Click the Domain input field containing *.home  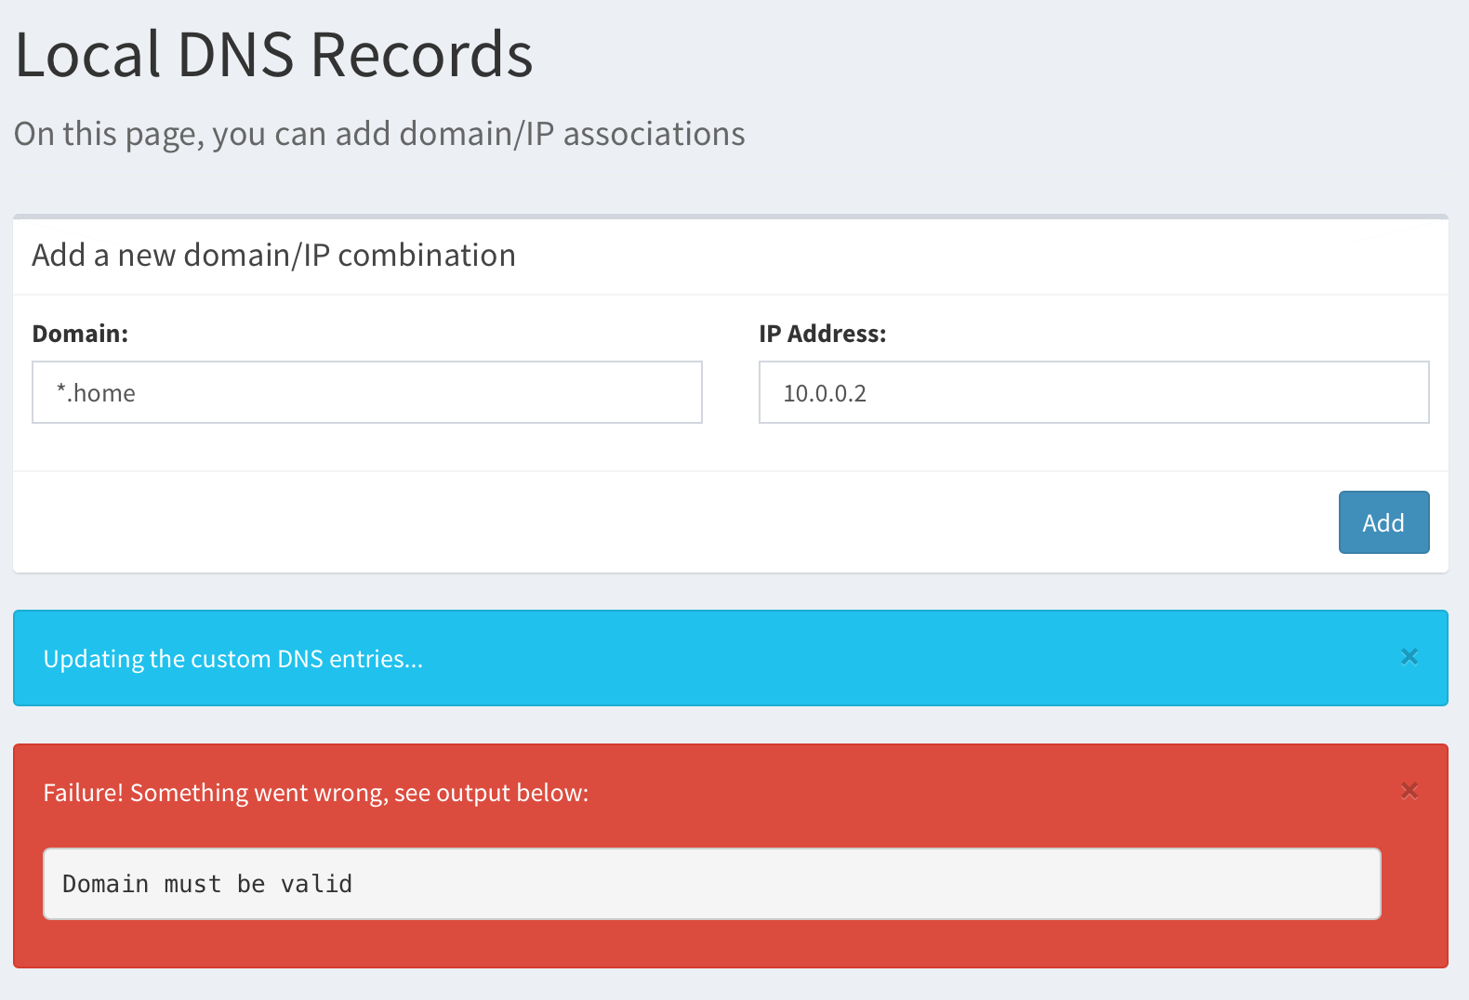tap(367, 392)
